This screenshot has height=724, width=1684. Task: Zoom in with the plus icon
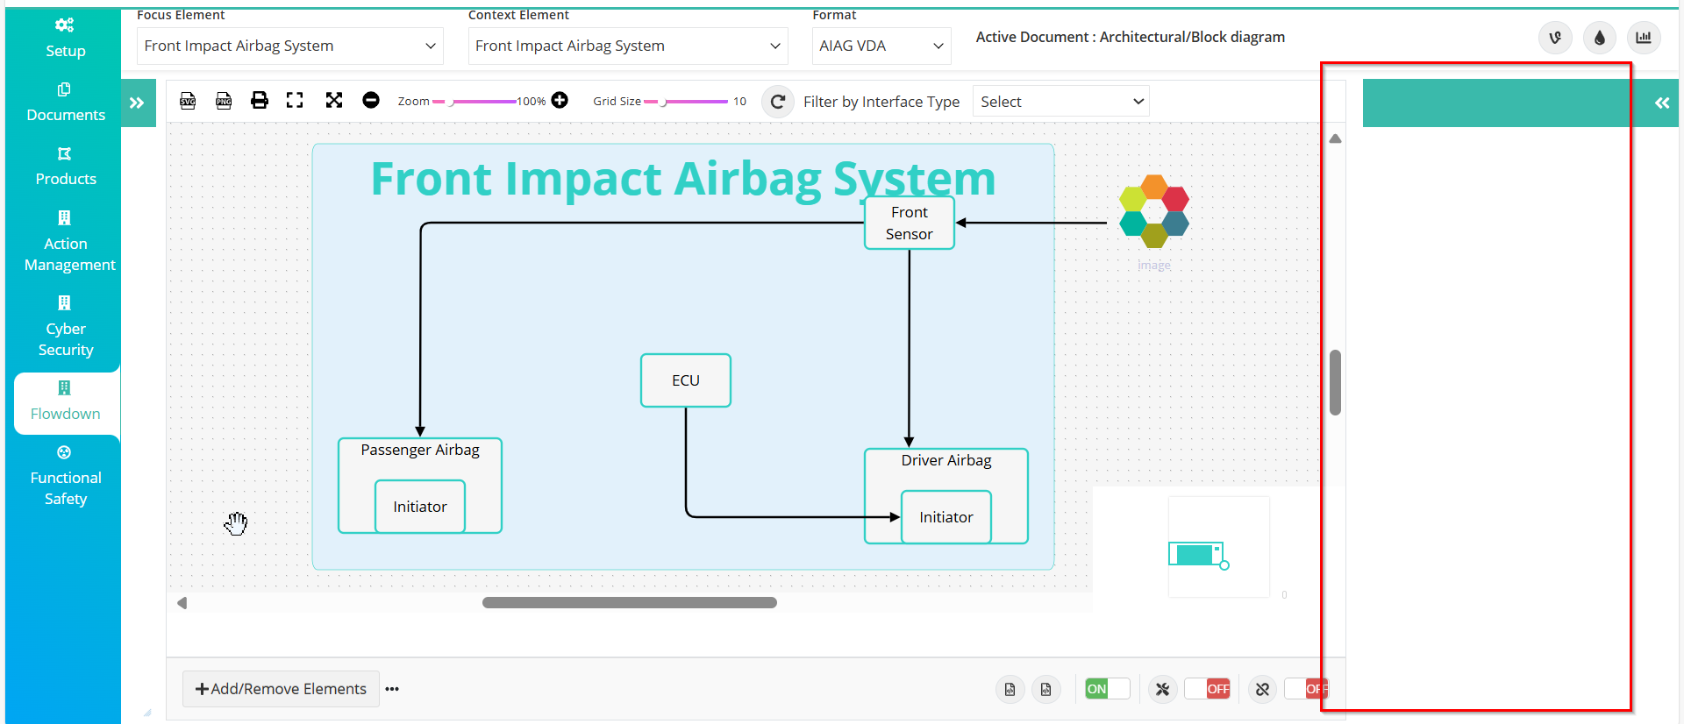click(560, 100)
